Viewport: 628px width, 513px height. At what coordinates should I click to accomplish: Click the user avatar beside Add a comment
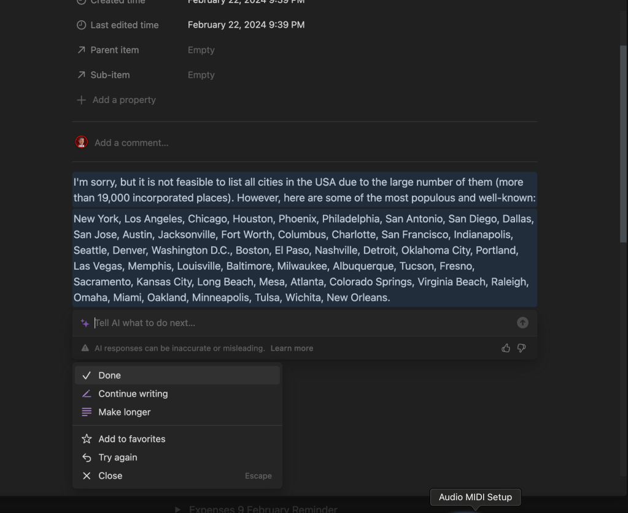81,142
